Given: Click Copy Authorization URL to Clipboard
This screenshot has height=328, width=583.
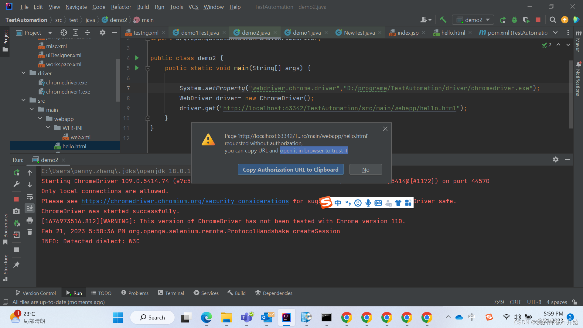Looking at the screenshot, I should (x=291, y=169).
